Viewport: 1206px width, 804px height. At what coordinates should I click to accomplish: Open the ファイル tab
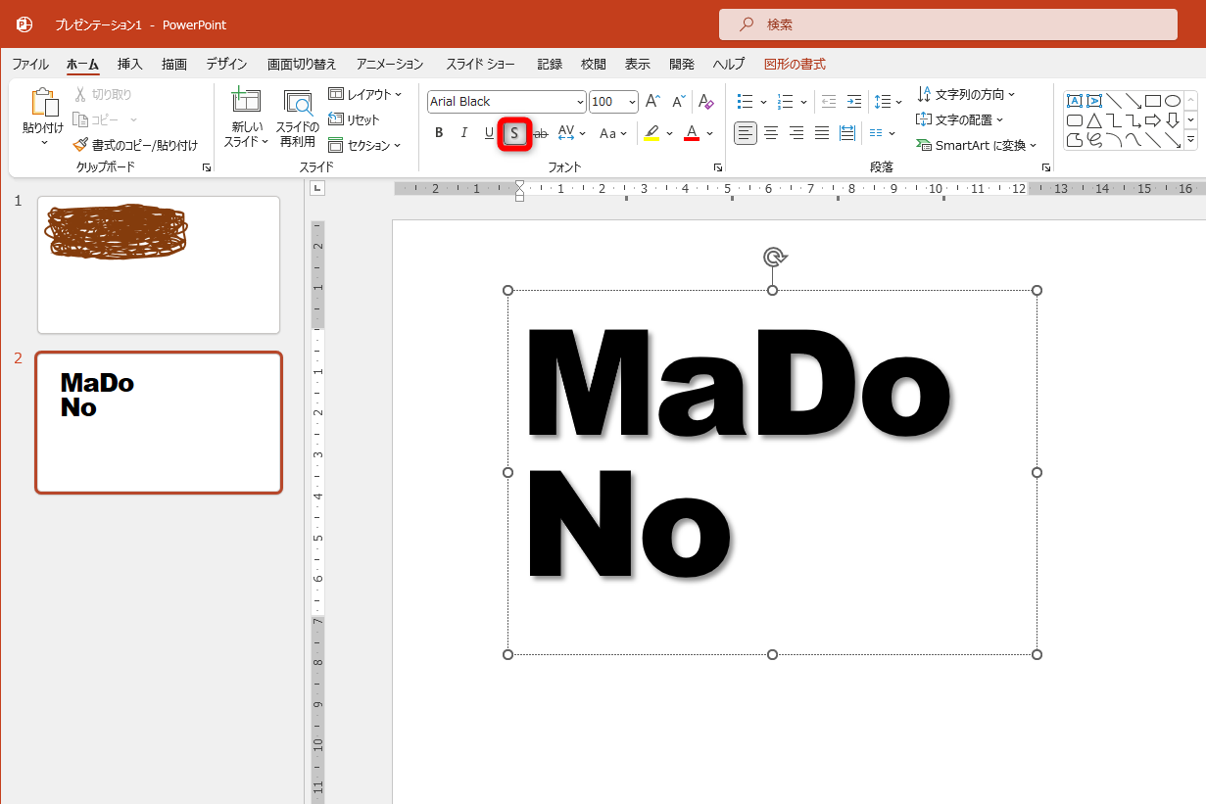[x=30, y=64]
